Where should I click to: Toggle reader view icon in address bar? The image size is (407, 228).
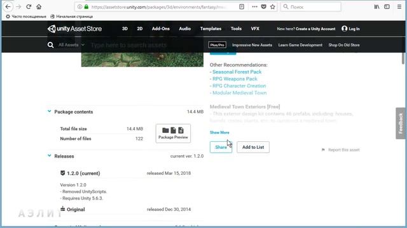[242, 7]
